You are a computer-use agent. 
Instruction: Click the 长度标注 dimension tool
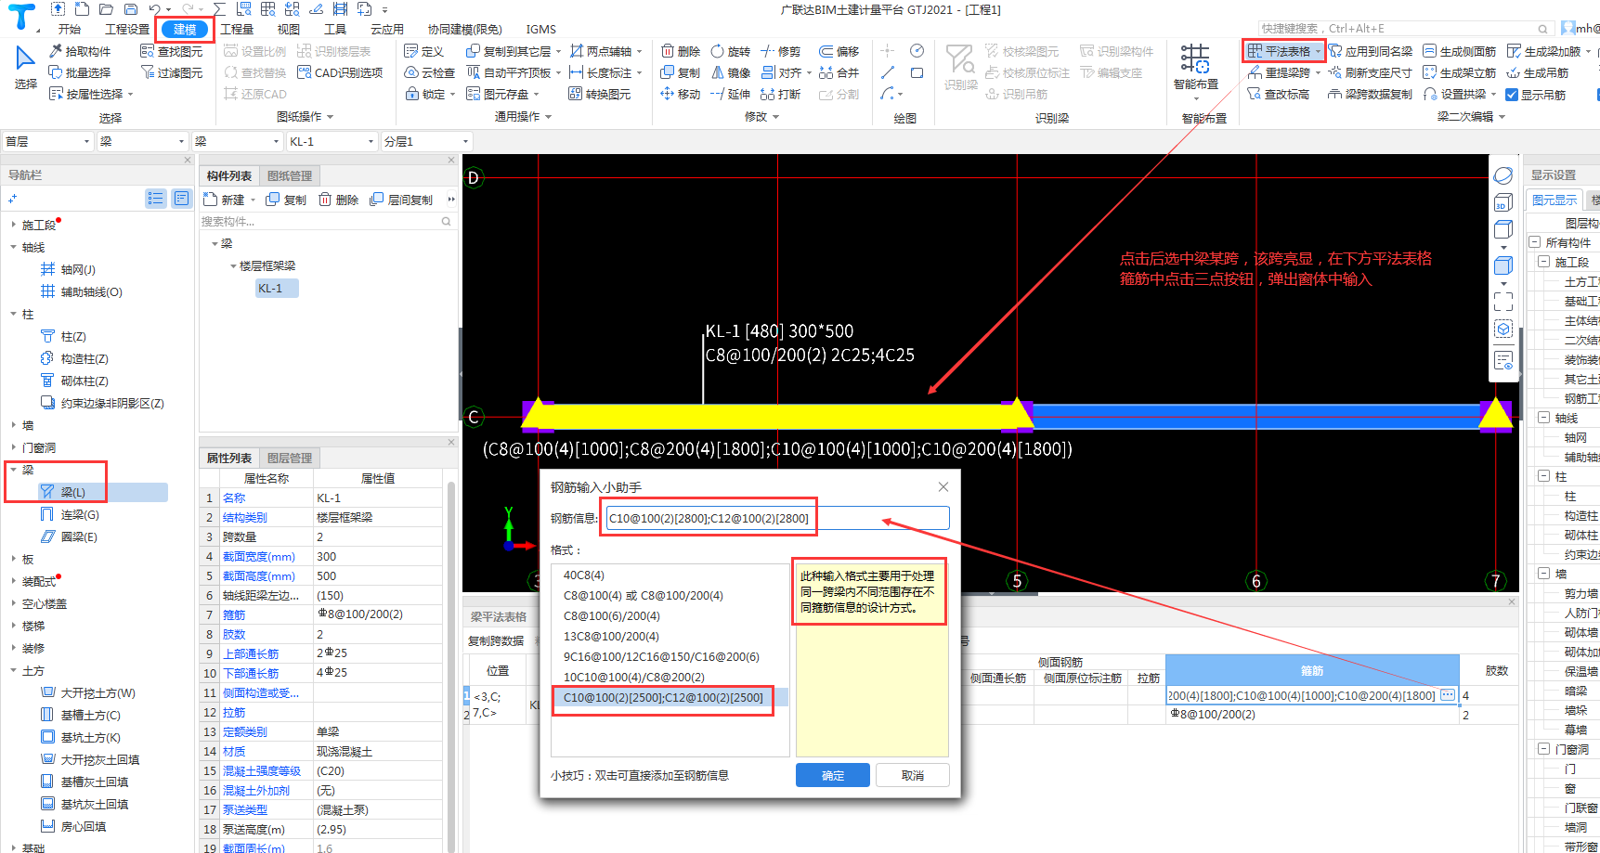pos(601,72)
